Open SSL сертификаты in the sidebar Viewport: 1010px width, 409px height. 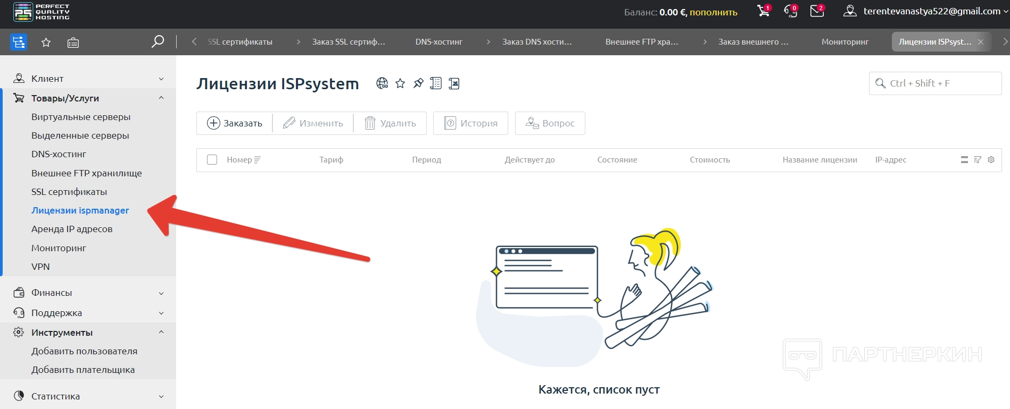coord(69,192)
